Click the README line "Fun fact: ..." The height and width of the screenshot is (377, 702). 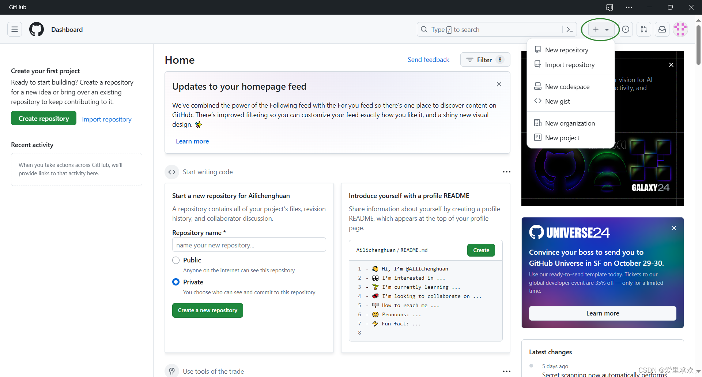point(397,324)
